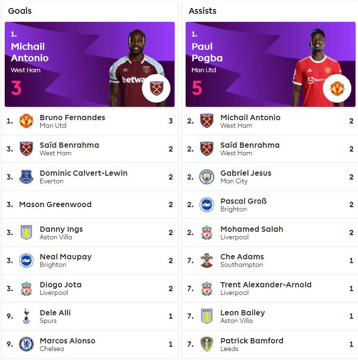Image resolution: width=358 pixels, height=360 pixels.
Task: Open the Assists section heading
Action: 202,11
